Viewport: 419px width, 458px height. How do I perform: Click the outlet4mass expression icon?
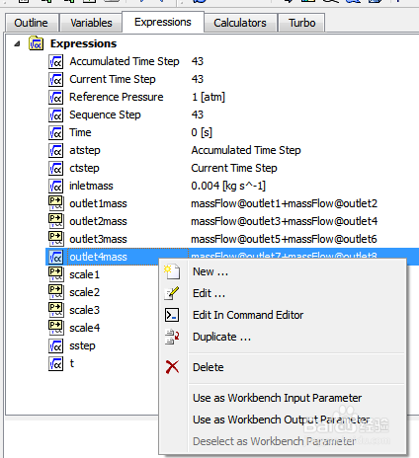coord(55,257)
